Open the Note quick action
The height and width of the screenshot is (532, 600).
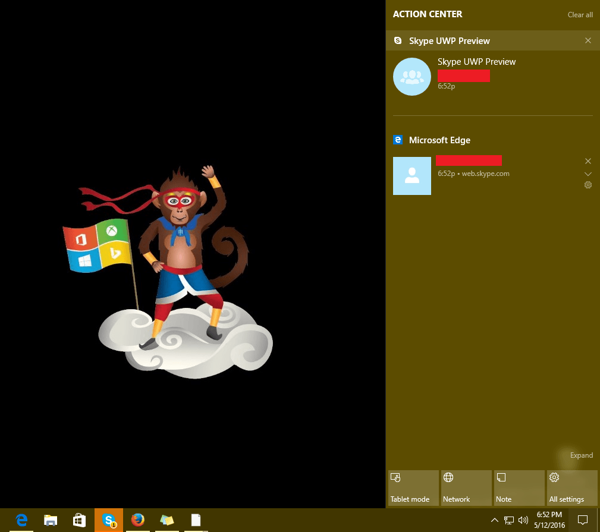519,488
